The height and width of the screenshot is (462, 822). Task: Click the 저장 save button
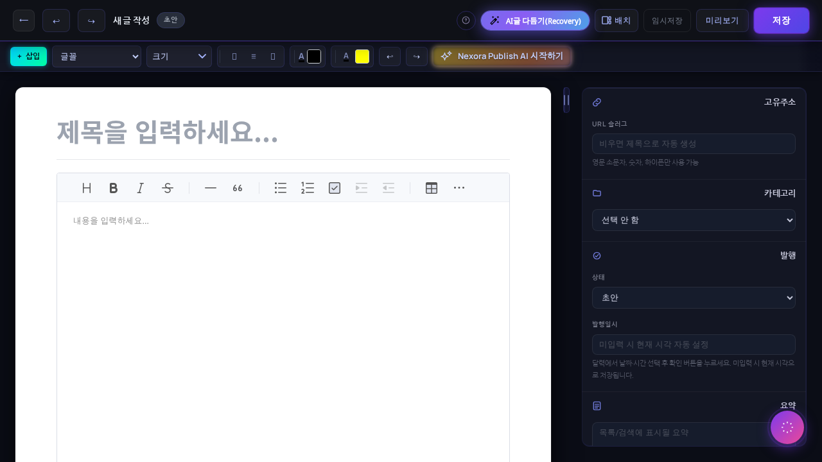[x=781, y=21]
